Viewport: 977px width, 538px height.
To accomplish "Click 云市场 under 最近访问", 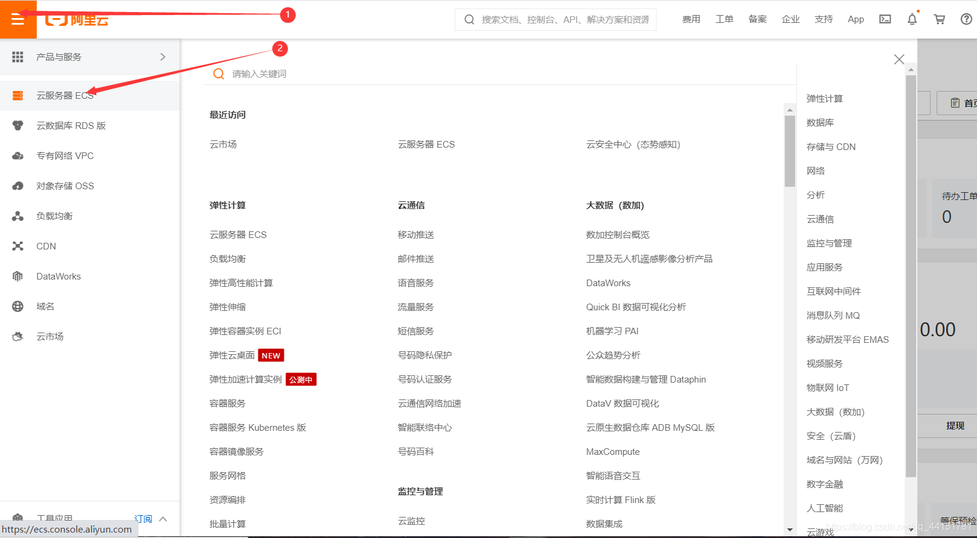I will coord(223,144).
